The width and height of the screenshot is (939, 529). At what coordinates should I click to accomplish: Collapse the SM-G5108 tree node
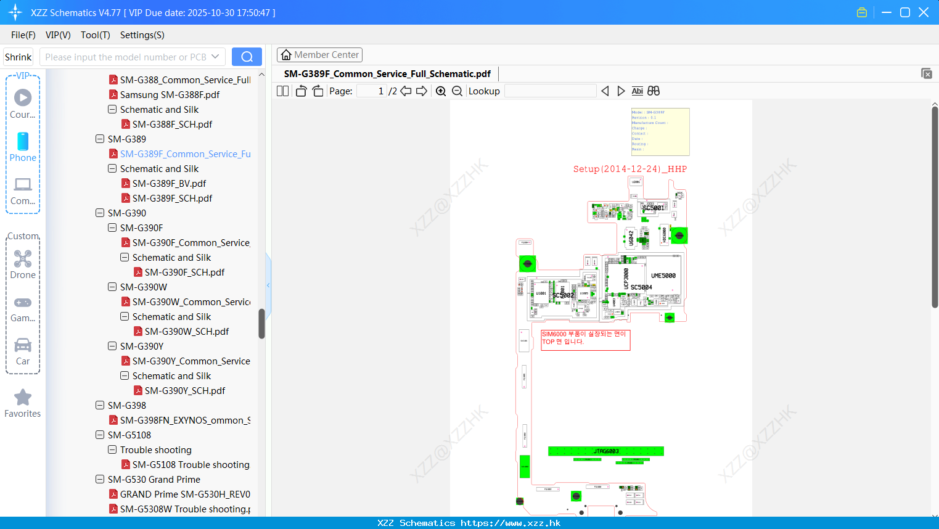coord(100,435)
